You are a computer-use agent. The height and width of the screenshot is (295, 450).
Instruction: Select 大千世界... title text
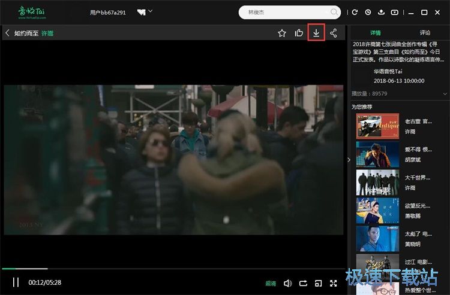click(417, 178)
